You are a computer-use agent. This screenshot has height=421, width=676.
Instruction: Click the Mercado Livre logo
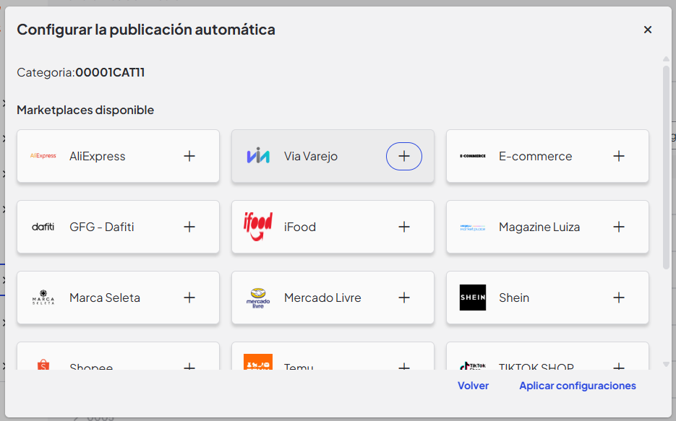point(258,298)
